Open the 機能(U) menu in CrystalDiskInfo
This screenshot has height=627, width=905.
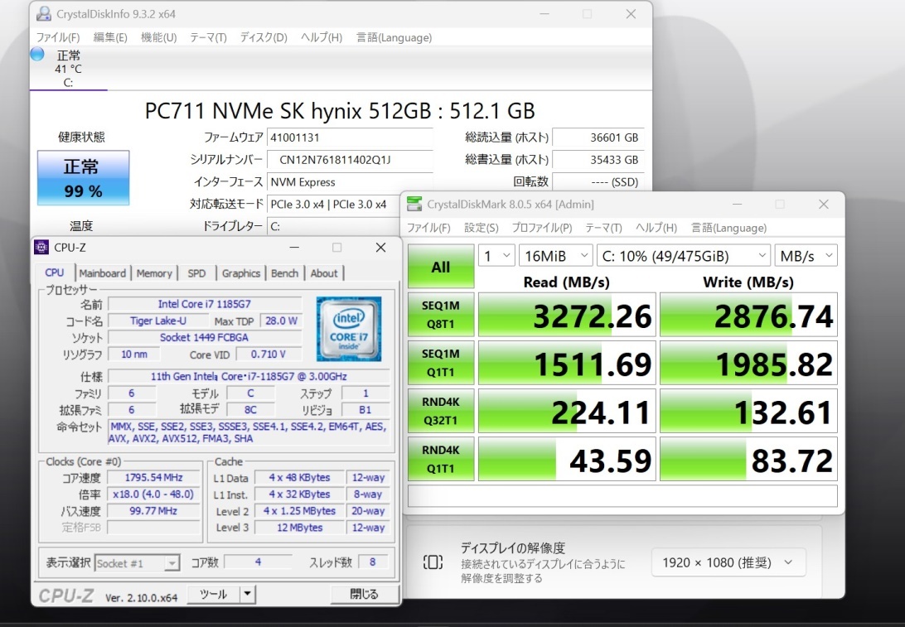(159, 37)
